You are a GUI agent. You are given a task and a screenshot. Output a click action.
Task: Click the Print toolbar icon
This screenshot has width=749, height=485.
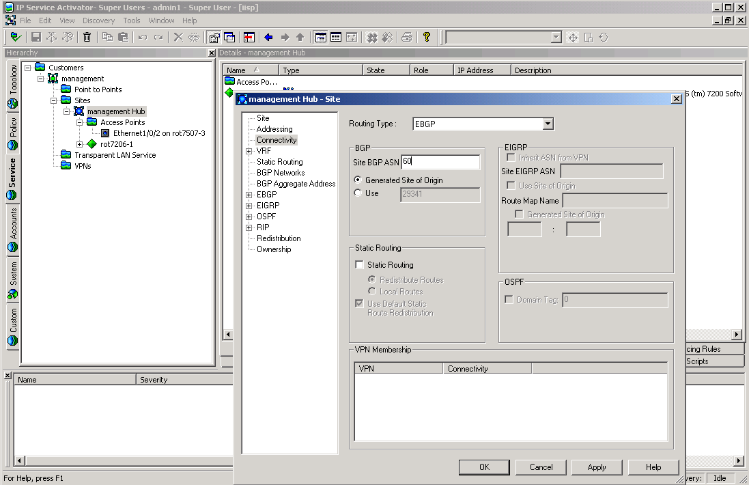click(x=407, y=38)
